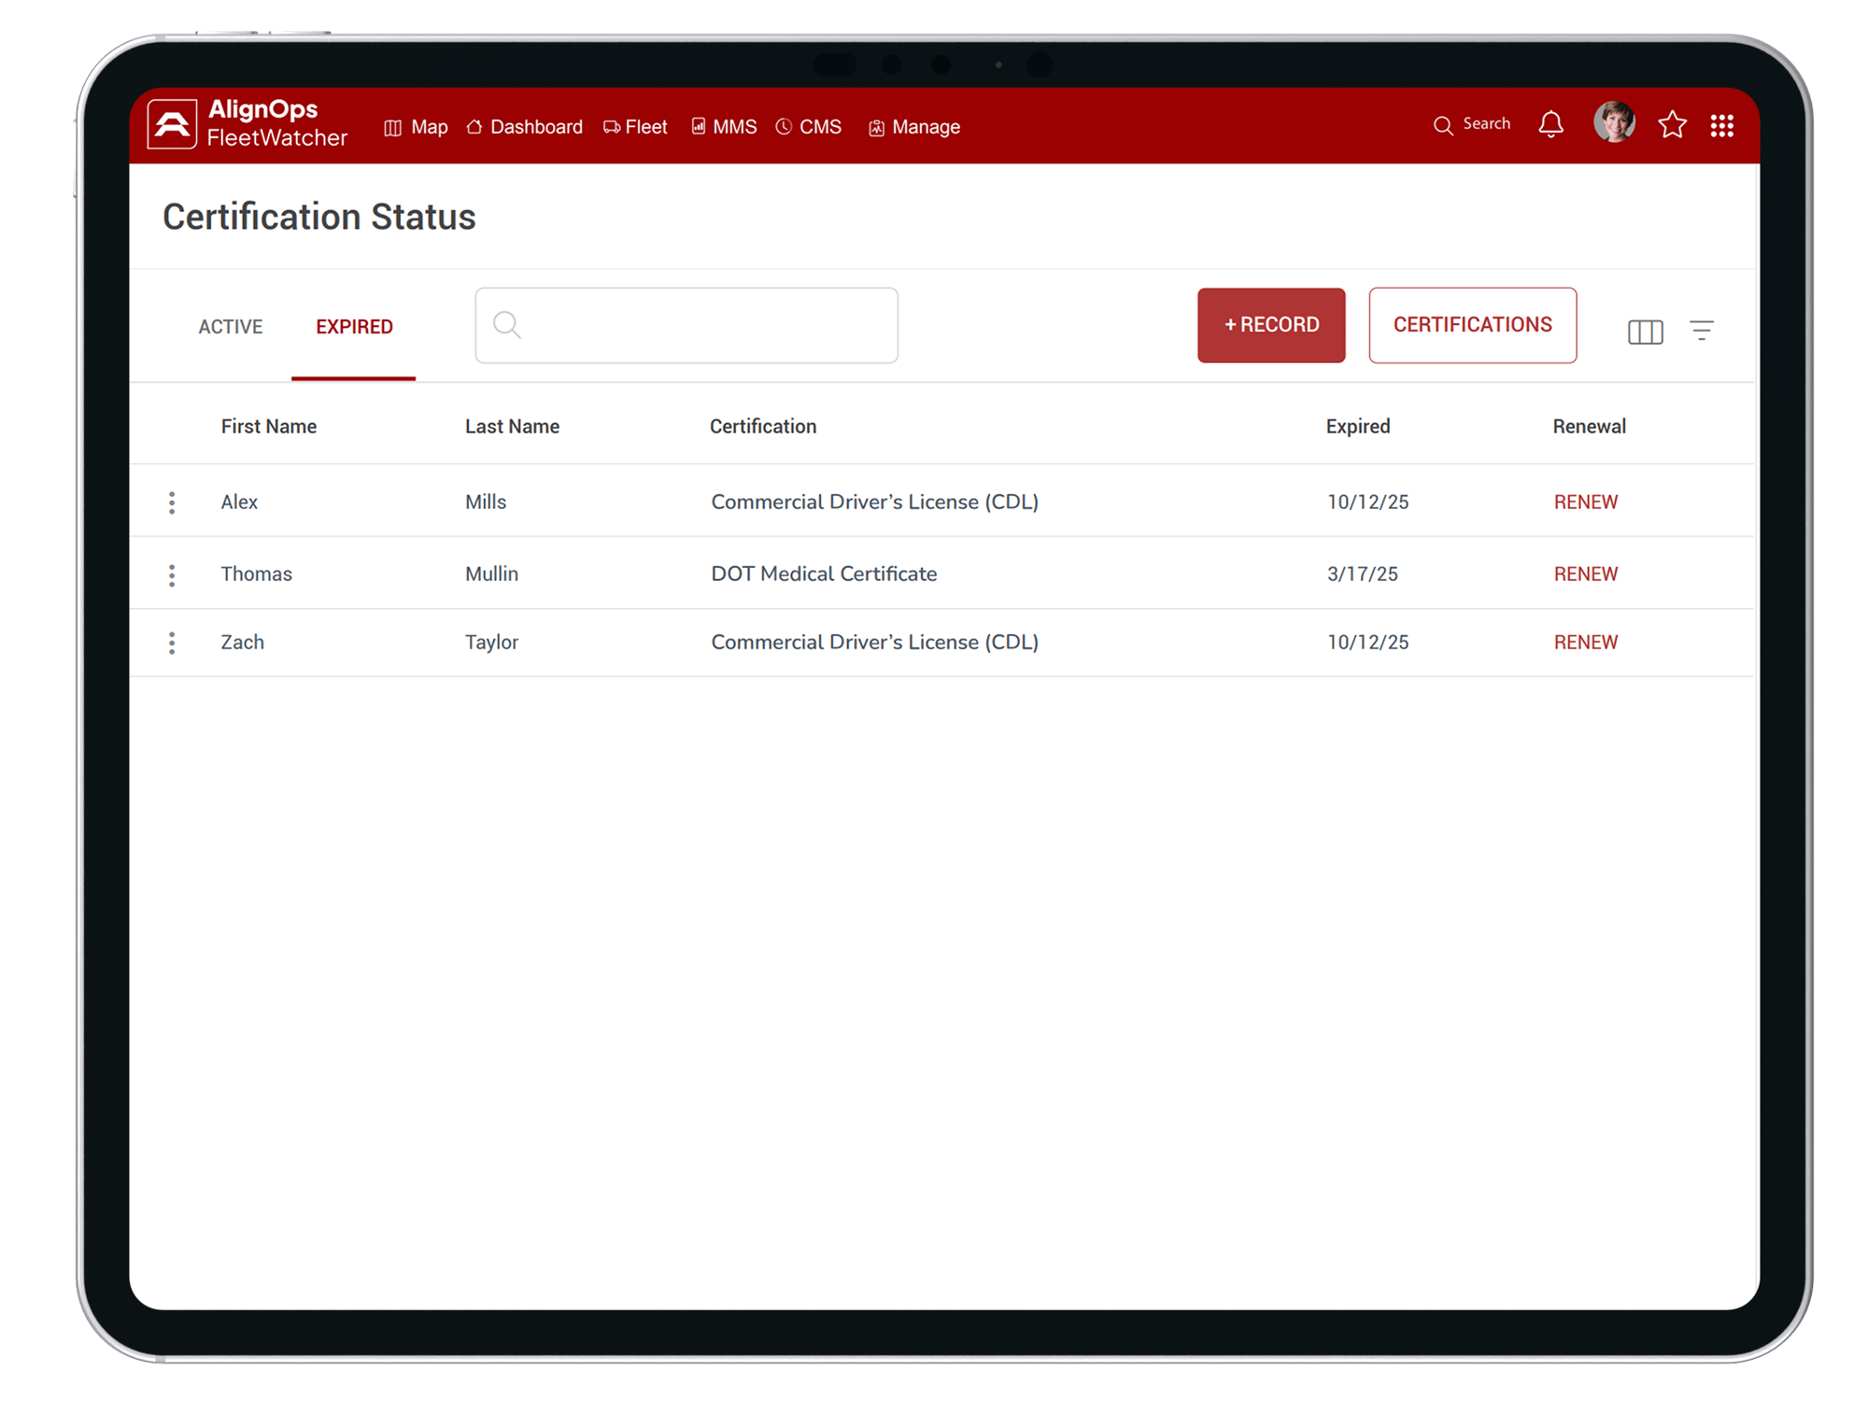Sort by Last Name column header
The width and height of the screenshot is (1868, 1414).
[513, 426]
